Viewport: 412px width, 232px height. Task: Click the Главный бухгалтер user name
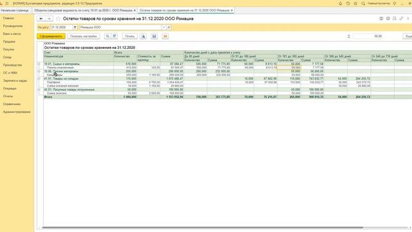tap(379, 3)
